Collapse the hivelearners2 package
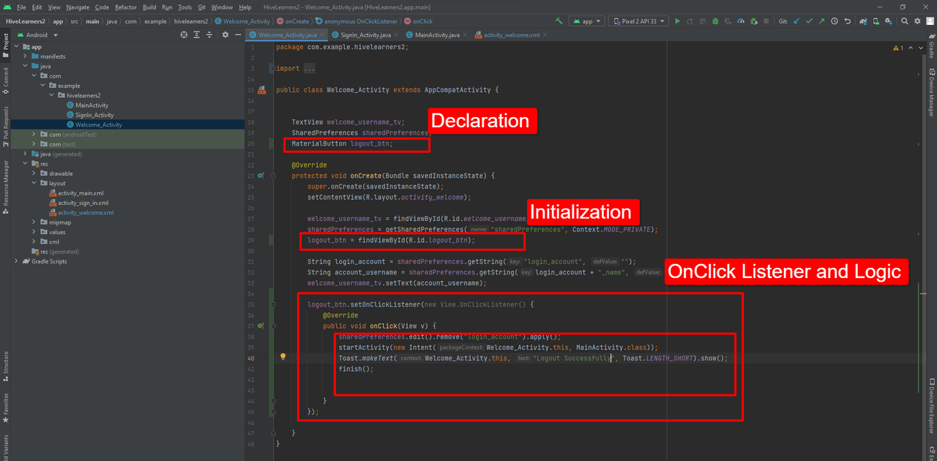The height and width of the screenshot is (461, 937). click(52, 95)
